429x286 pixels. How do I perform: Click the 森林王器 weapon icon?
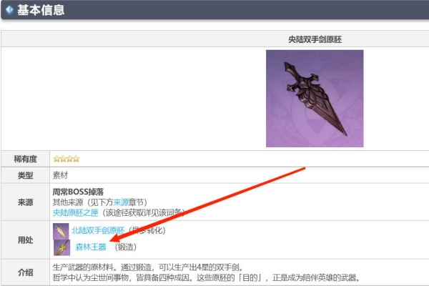coord(61,247)
